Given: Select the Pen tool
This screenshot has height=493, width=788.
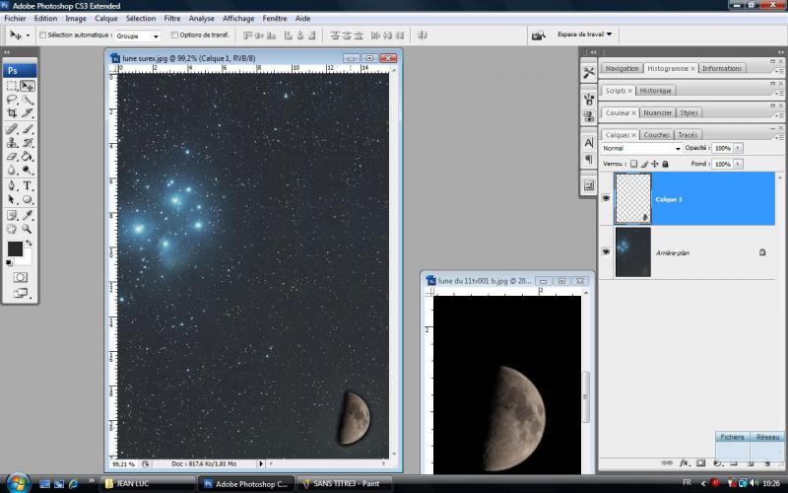Looking at the screenshot, I should click(x=13, y=185).
